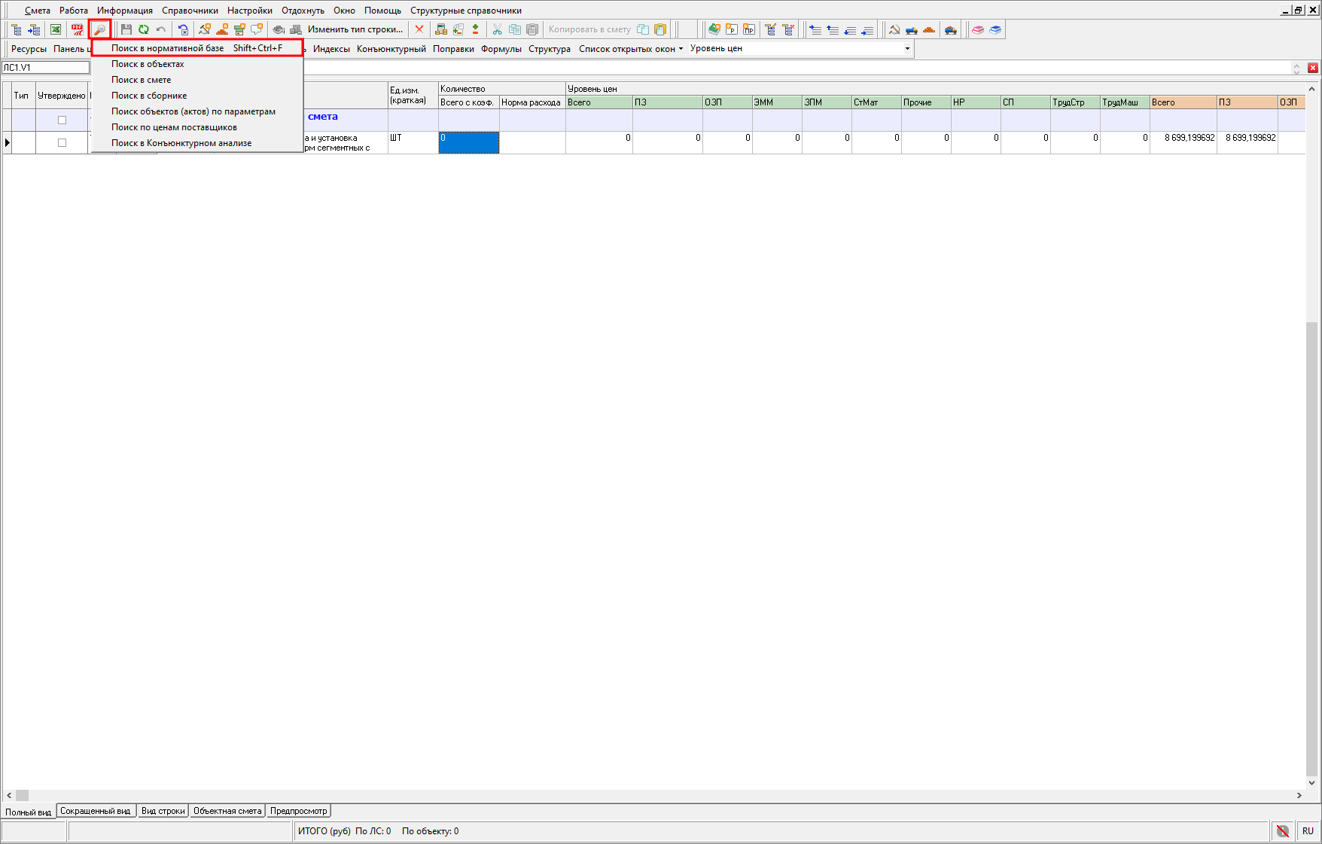This screenshot has width=1322, height=844.
Task: Click the green refresh arrows icon
Action: pyautogui.click(x=143, y=29)
